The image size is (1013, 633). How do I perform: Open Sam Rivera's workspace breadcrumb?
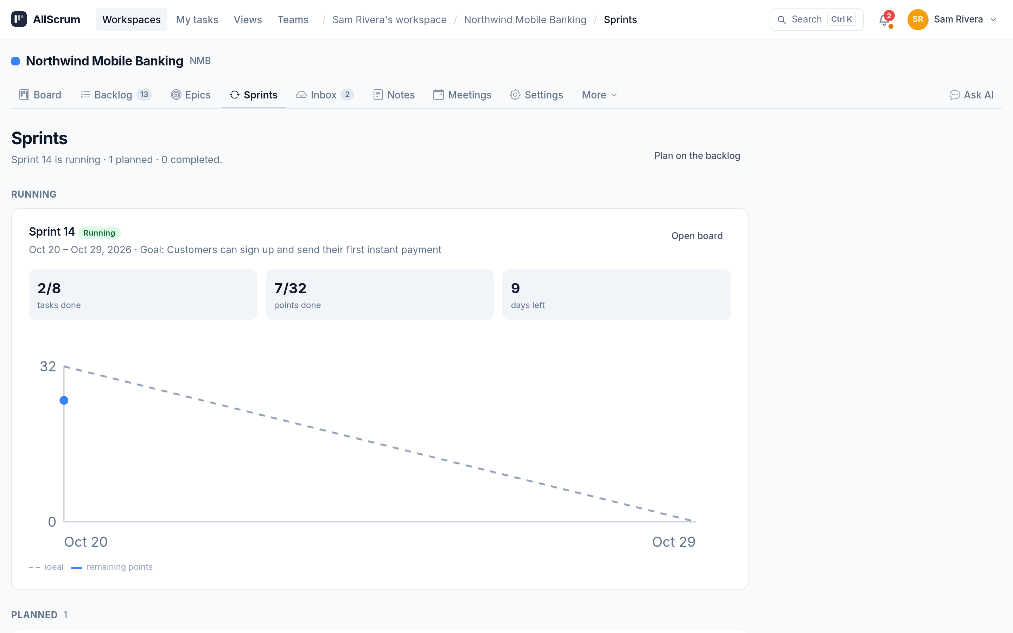[x=389, y=20]
